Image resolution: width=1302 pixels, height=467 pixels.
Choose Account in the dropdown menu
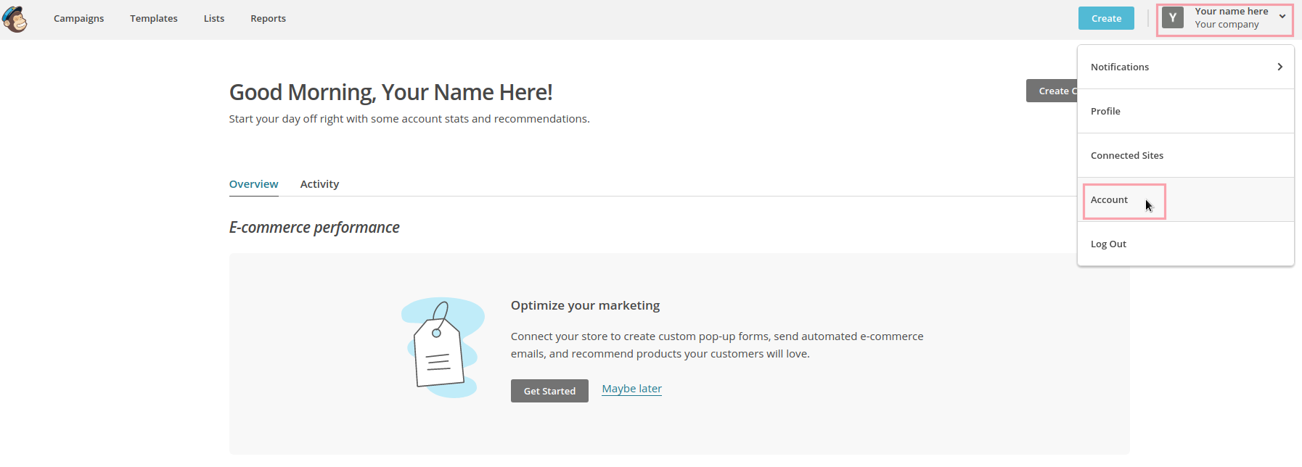(1186, 199)
